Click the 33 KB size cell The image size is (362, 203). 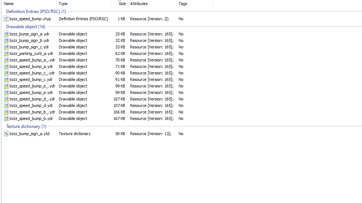(120, 47)
